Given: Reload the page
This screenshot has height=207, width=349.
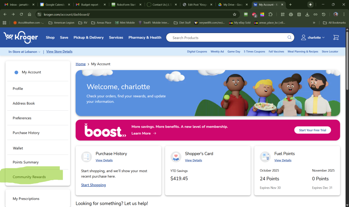Looking at the screenshot, I should coord(21,15).
